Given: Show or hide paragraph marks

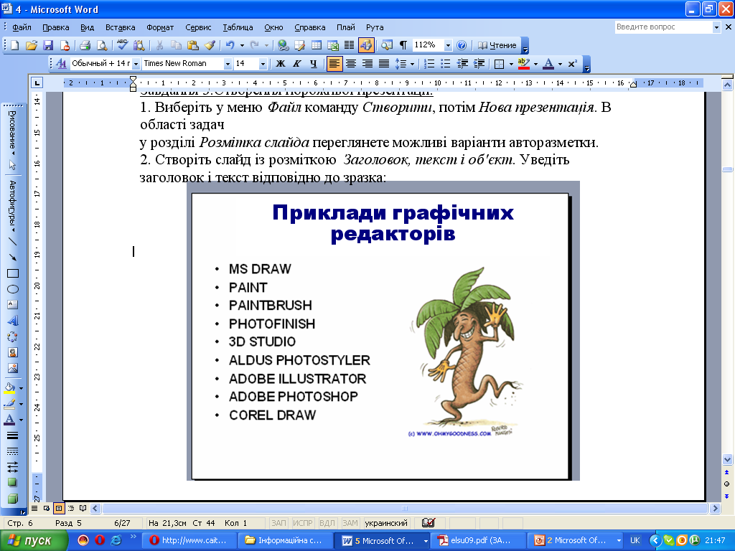Looking at the screenshot, I should (403, 45).
